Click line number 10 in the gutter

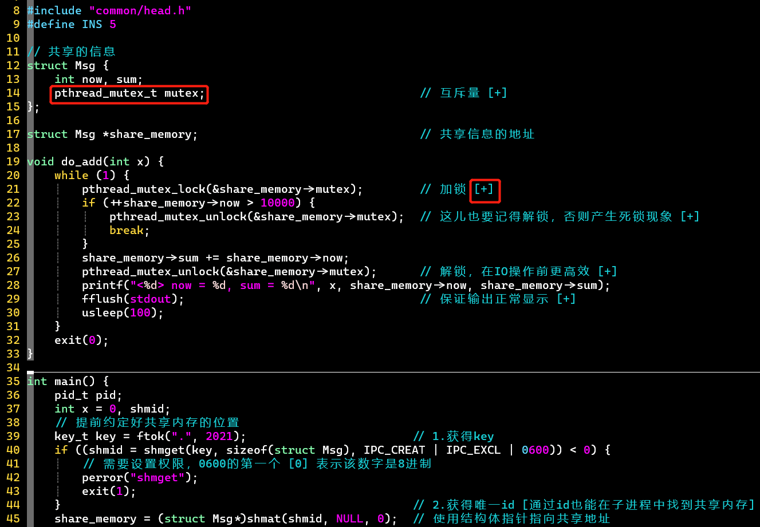[13, 38]
